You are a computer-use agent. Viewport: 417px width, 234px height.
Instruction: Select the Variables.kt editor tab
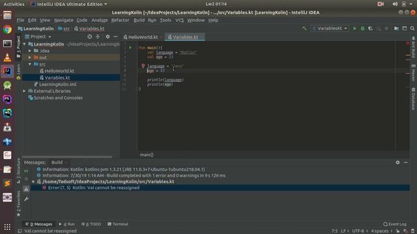185,37
